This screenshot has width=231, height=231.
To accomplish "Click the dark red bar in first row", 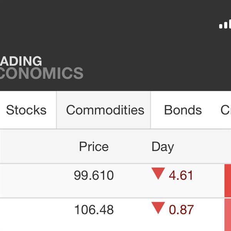I will [x=228, y=181].
